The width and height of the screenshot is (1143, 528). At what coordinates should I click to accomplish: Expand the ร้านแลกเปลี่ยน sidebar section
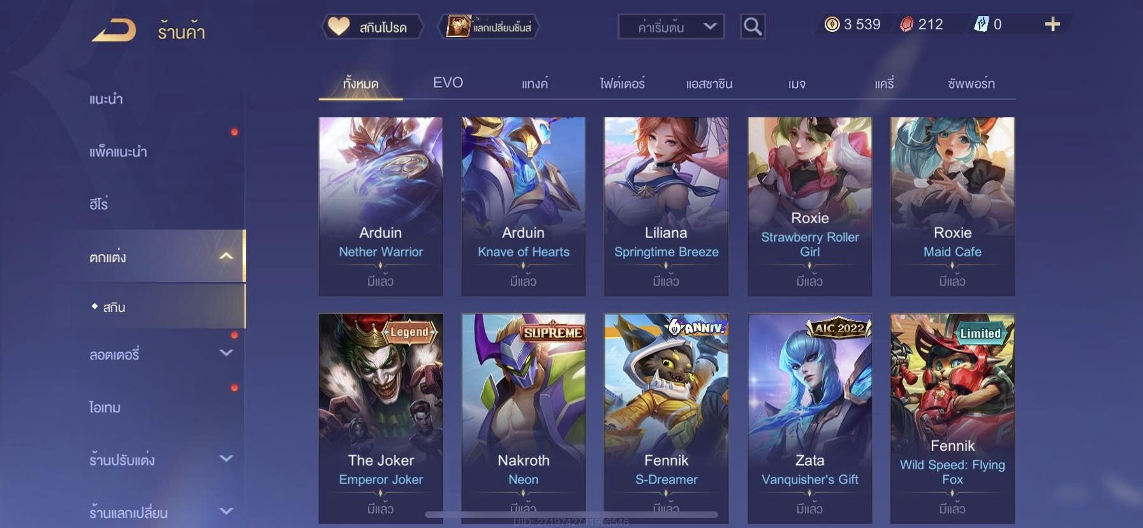(226, 511)
